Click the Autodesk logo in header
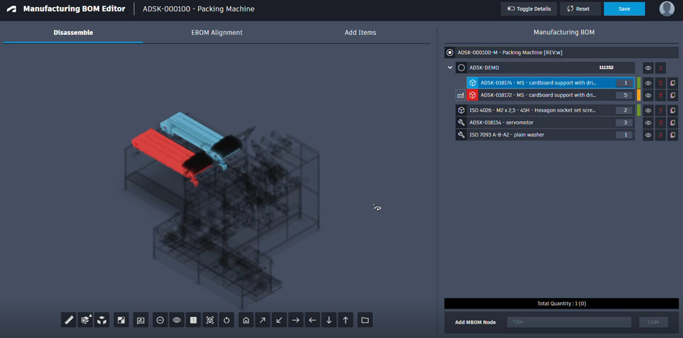This screenshot has width=683, height=338. pyautogui.click(x=11, y=9)
